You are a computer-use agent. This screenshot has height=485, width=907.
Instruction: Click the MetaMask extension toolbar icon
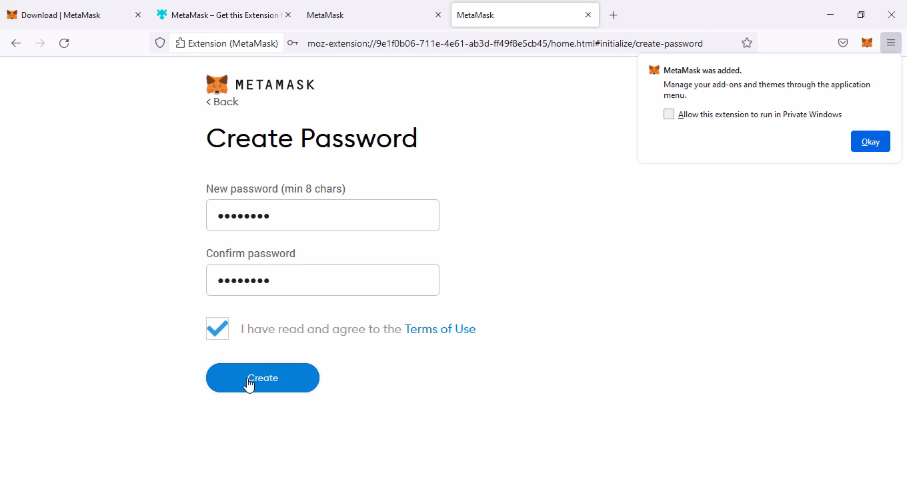click(866, 43)
